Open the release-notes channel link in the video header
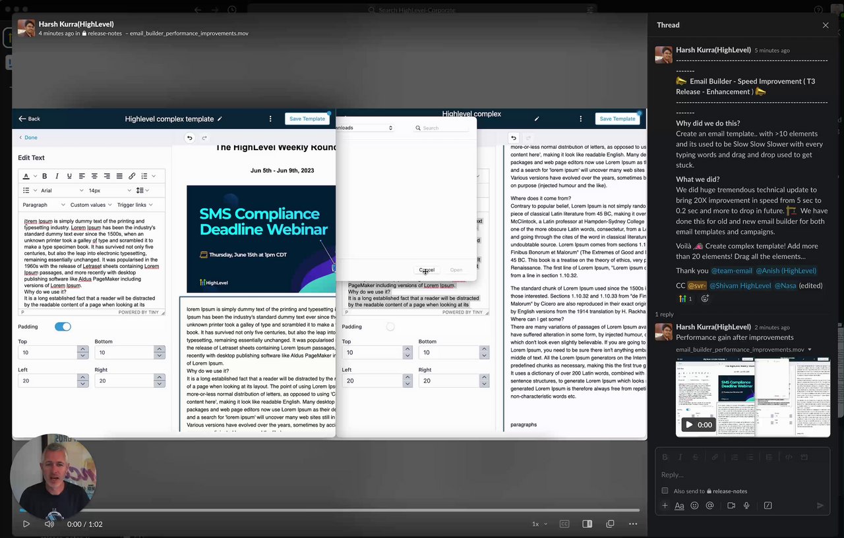The width and height of the screenshot is (844, 538). pos(103,33)
